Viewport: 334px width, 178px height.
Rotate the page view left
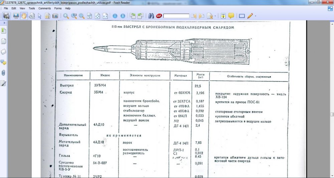[133, 16]
